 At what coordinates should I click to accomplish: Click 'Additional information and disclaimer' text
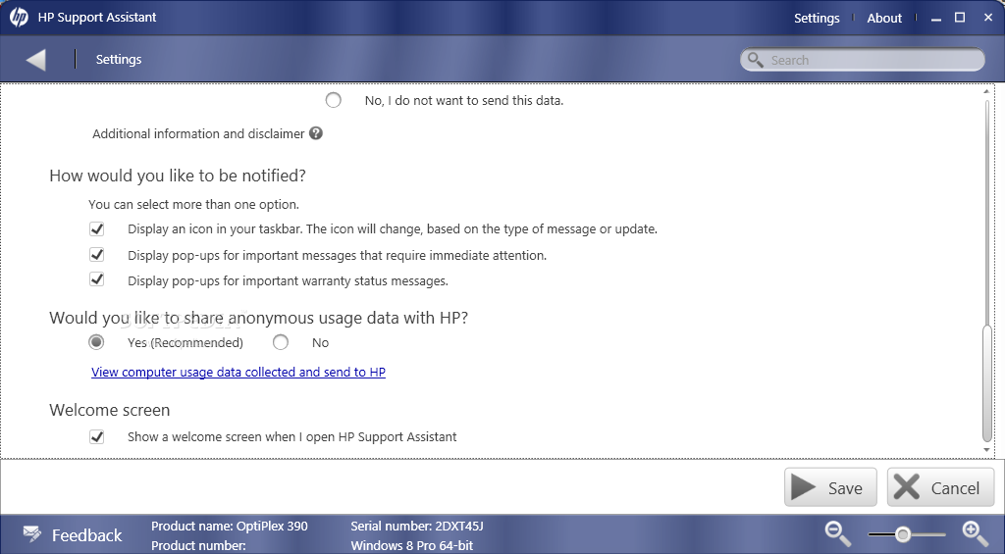(x=198, y=134)
